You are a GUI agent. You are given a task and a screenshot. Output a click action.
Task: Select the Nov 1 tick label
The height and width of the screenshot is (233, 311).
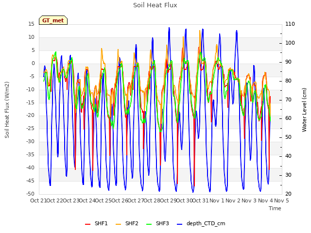coord(217,200)
